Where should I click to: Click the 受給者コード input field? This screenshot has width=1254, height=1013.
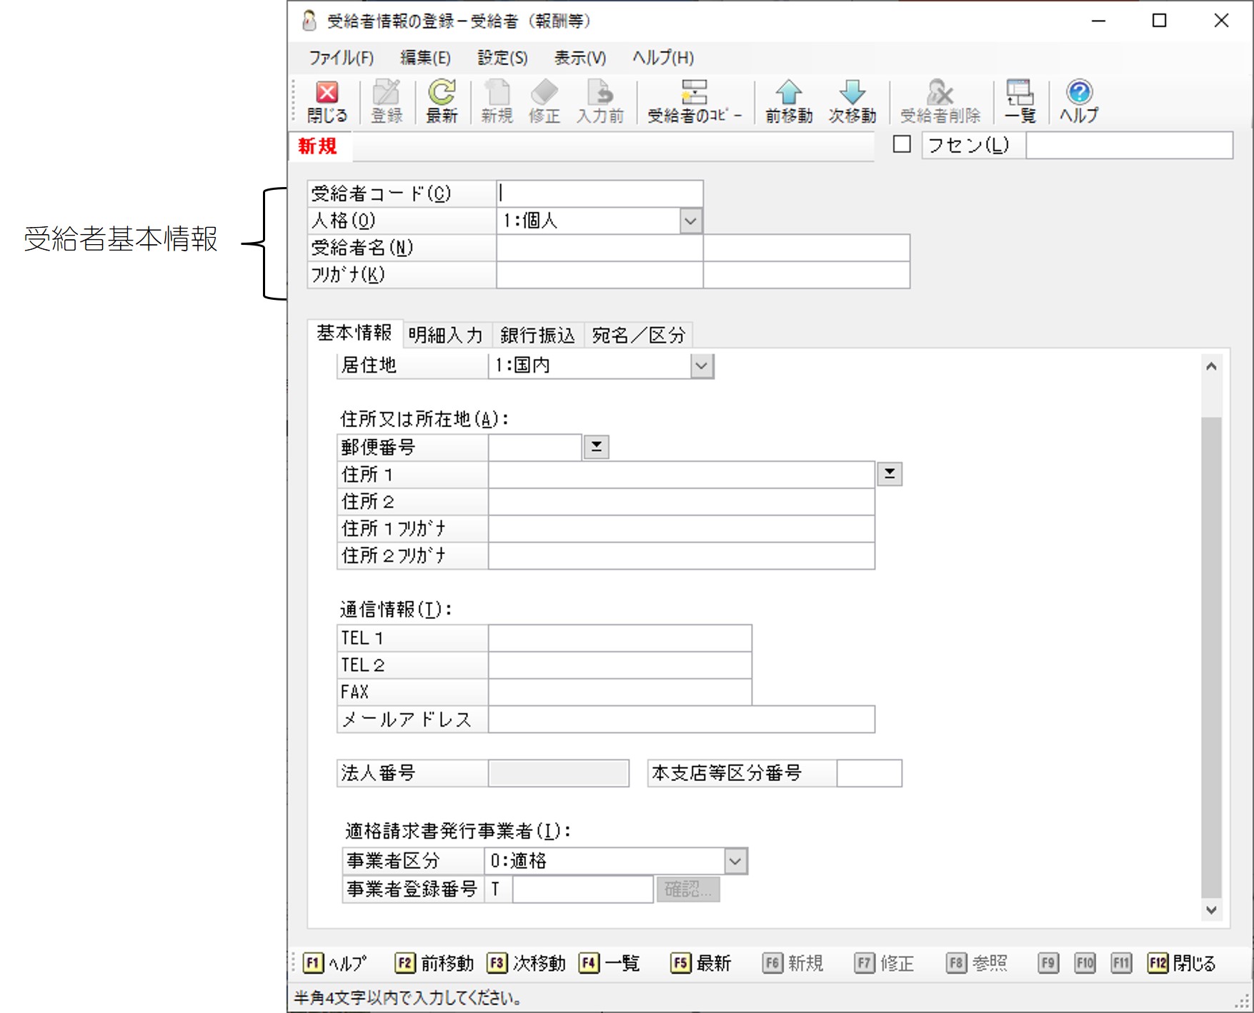coord(599,193)
